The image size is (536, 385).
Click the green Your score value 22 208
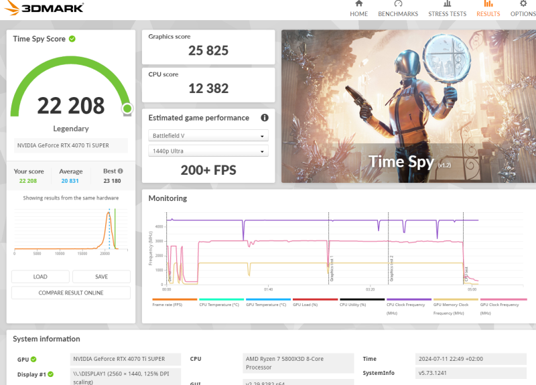[28, 181]
